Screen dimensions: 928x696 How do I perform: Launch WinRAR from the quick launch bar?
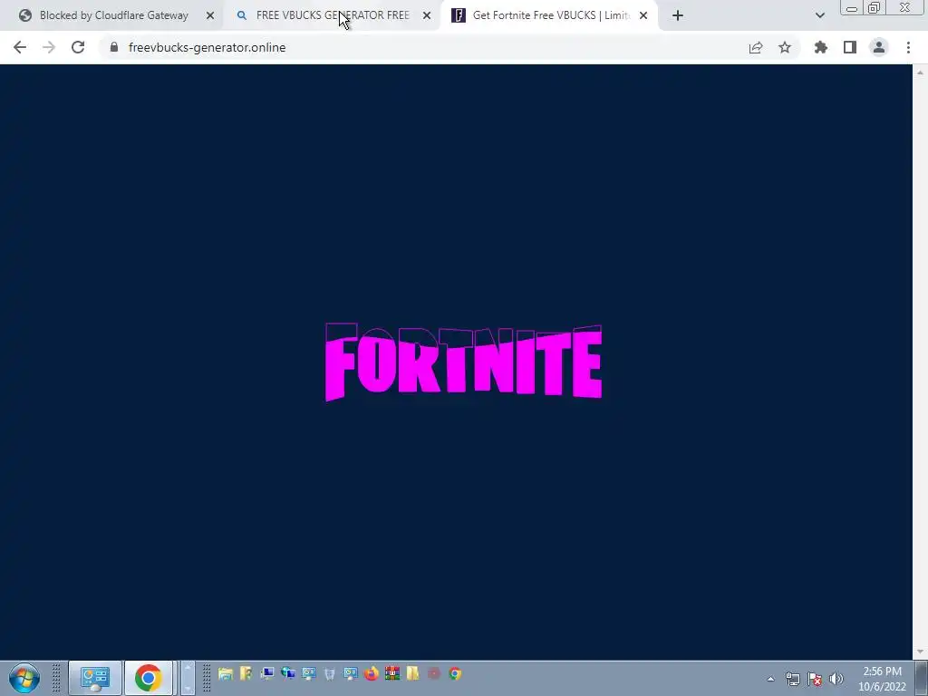click(x=391, y=673)
